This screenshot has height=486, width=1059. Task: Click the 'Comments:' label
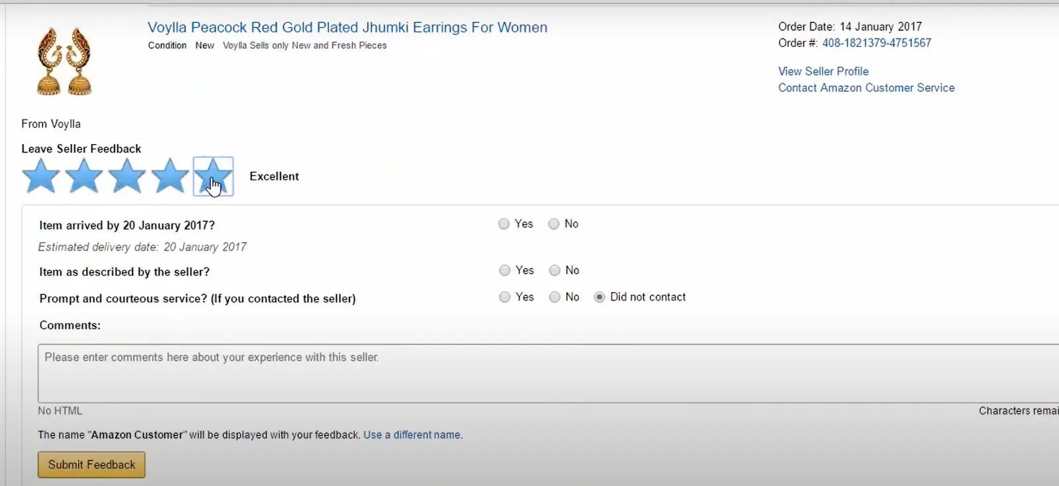[x=70, y=325]
